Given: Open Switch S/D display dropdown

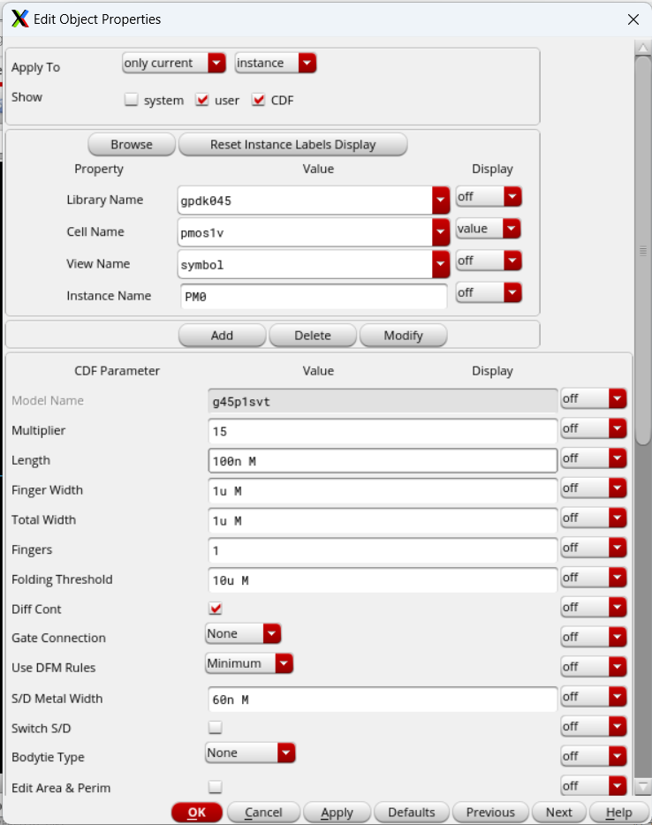Looking at the screenshot, I should click(x=594, y=727).
